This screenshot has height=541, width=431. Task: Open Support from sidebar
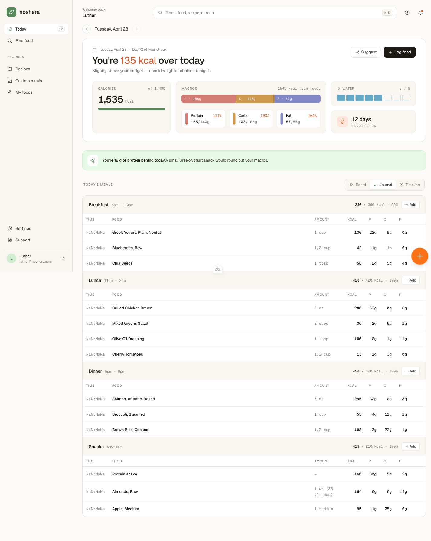(36, 240)
